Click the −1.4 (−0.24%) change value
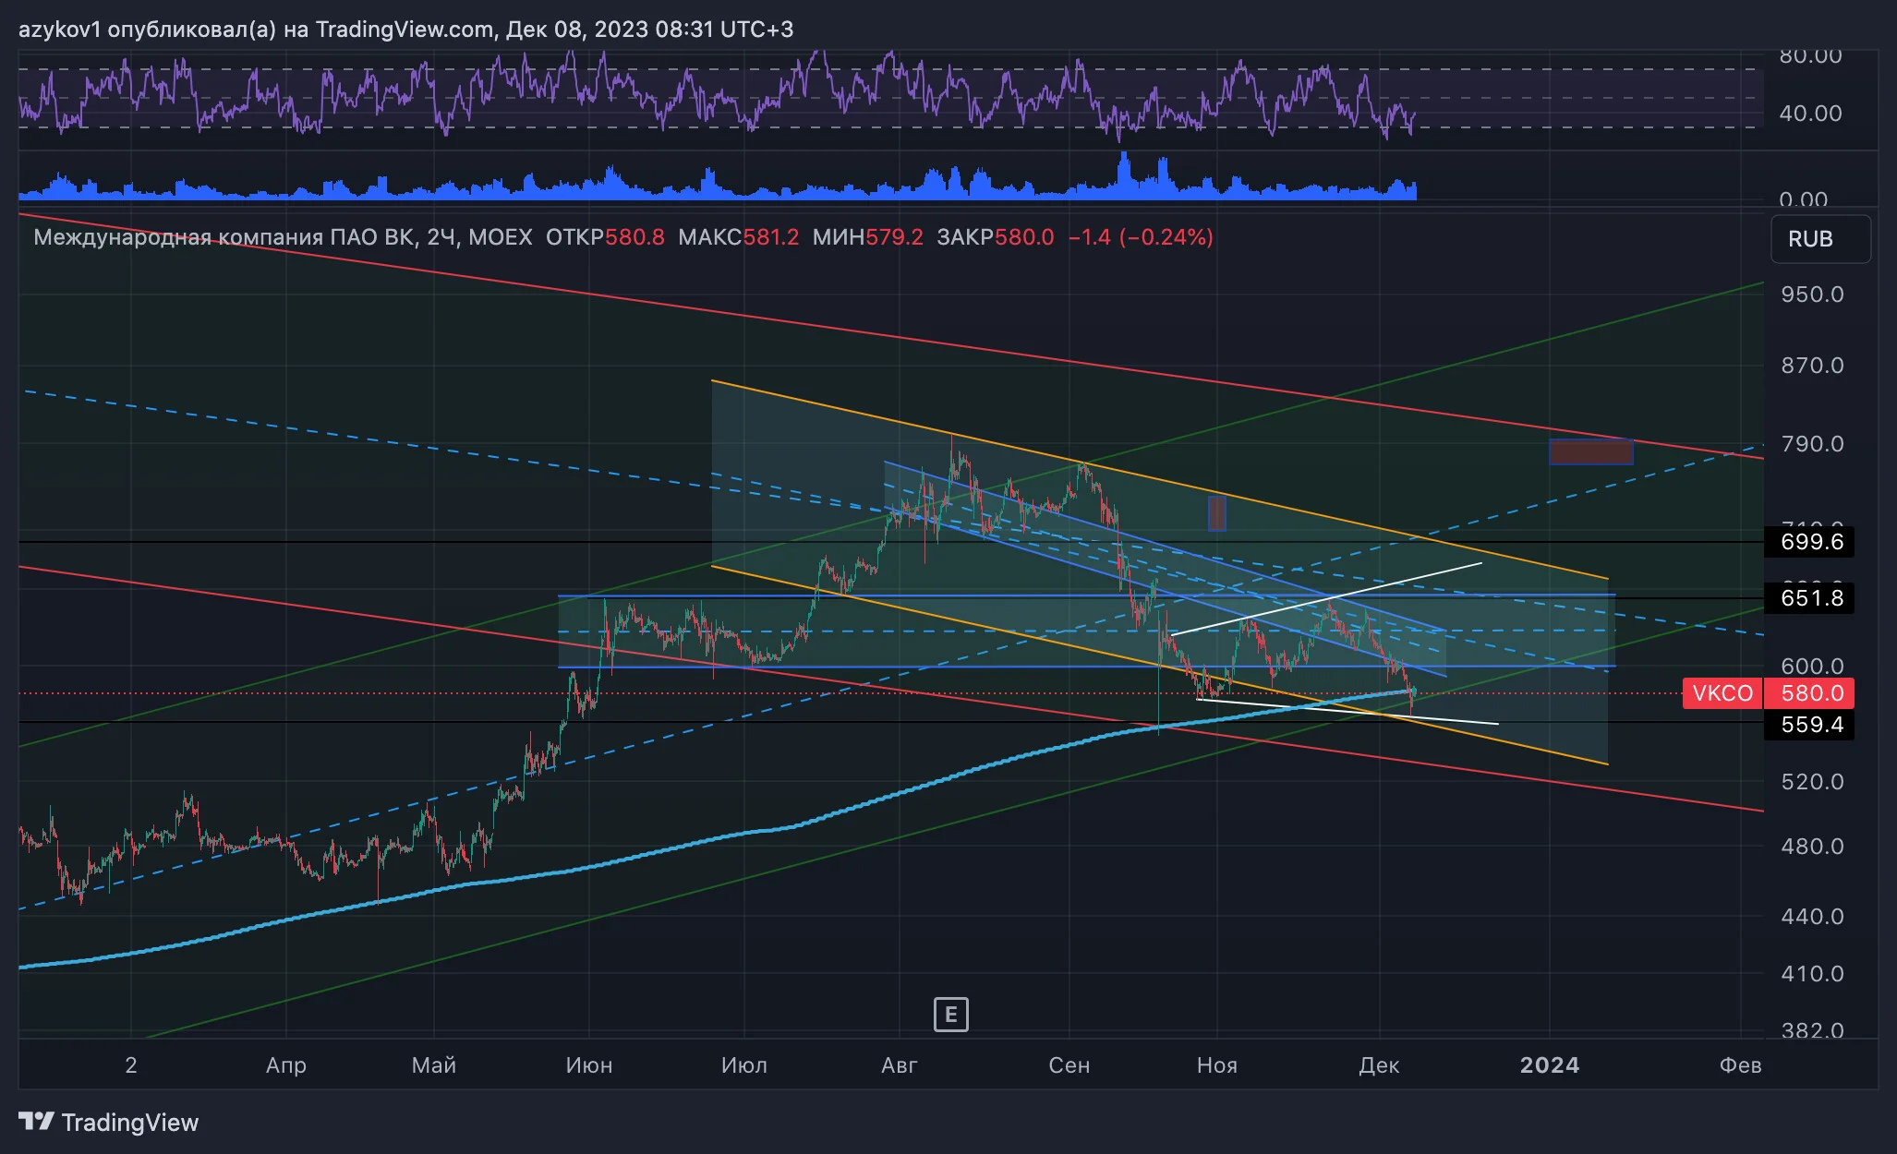The image size is (1897, 1154). [x=1141, y=237]
